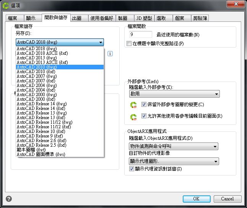Select AutoCAD 2004 (dwg) option
247x208 pixels.
coord(60,85)
